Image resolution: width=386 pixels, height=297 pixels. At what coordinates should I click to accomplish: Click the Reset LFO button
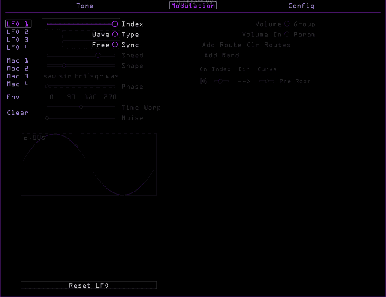pos(89,285)
